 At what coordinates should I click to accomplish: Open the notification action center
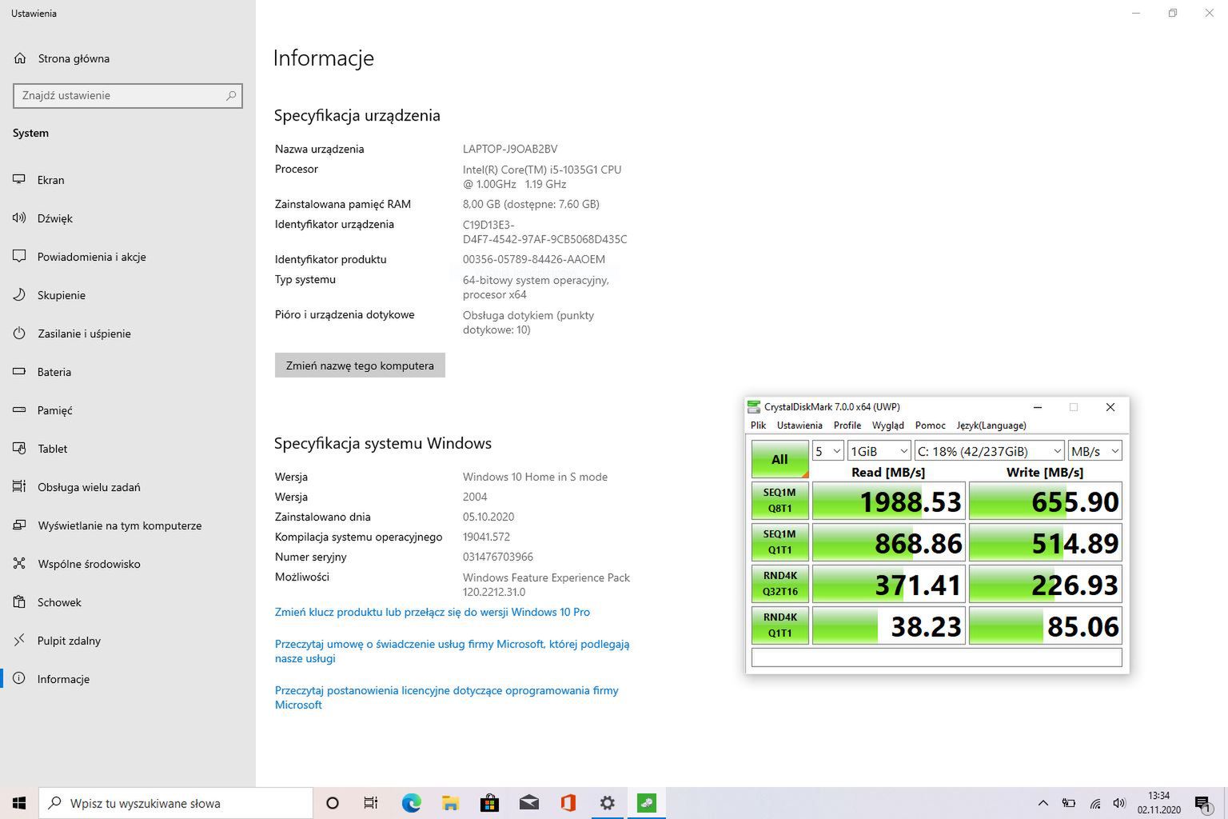pos(1202,803)
